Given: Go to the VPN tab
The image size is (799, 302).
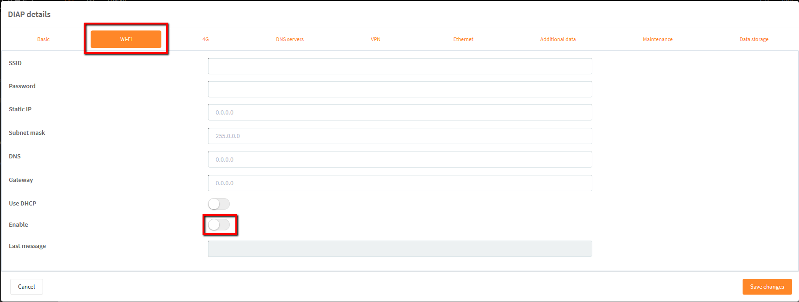Looking at the screenshot, I should [x=375, y=39].
